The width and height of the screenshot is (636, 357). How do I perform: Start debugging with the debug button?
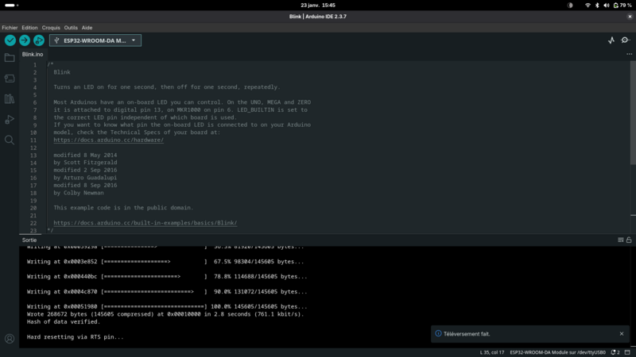[38, 40]
